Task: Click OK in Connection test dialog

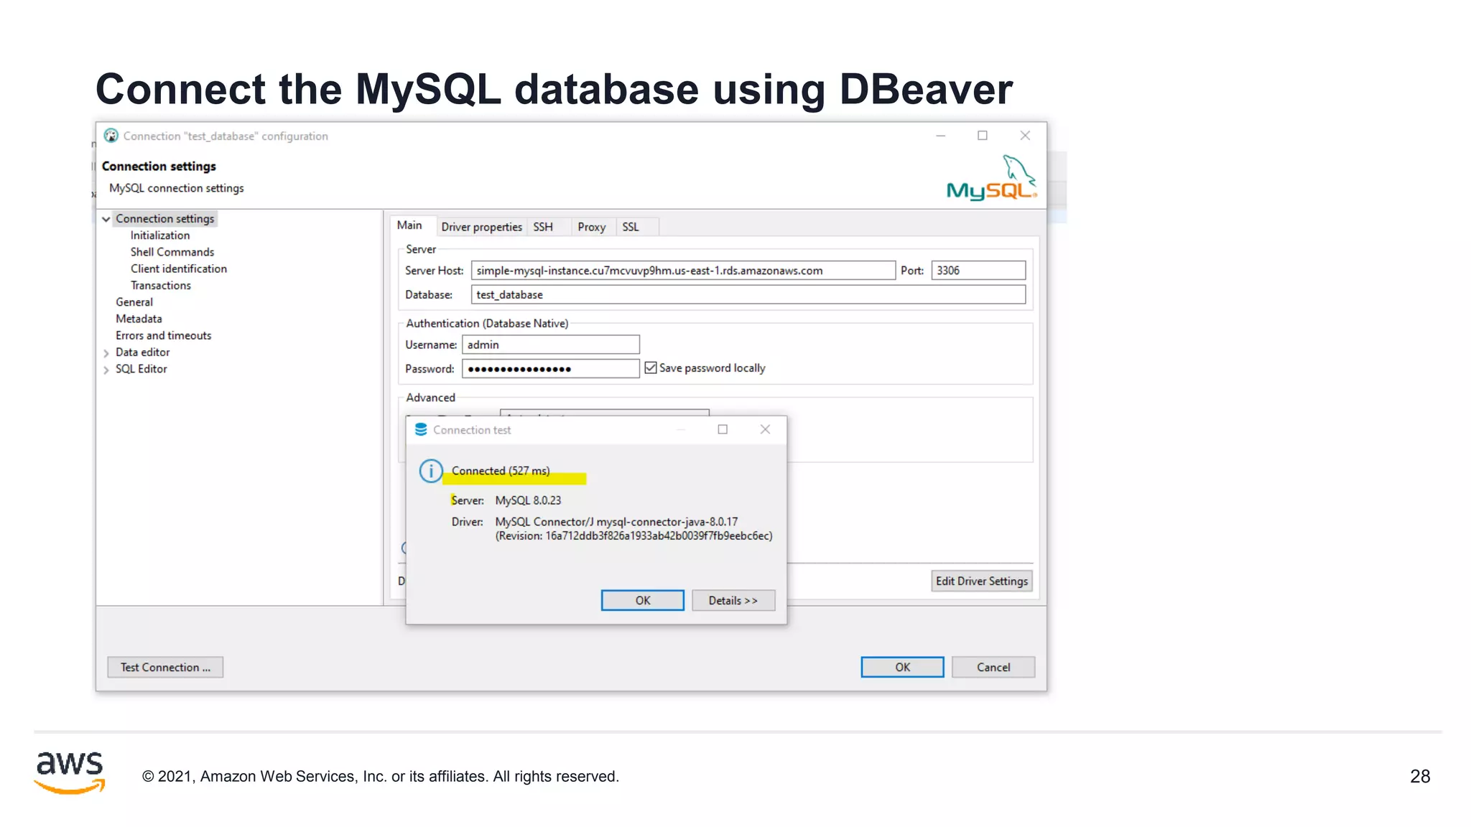Action: pos(643,600)
